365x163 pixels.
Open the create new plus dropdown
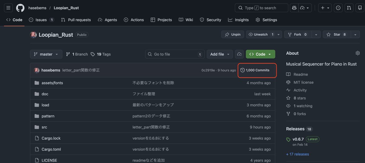pyautogui.click(x=325, y=8)
